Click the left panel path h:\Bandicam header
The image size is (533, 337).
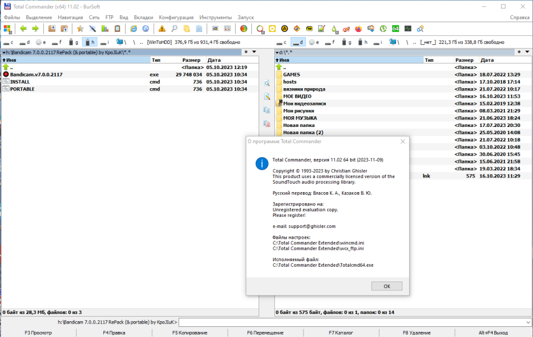pyautogui.click(x=121, y=52)
